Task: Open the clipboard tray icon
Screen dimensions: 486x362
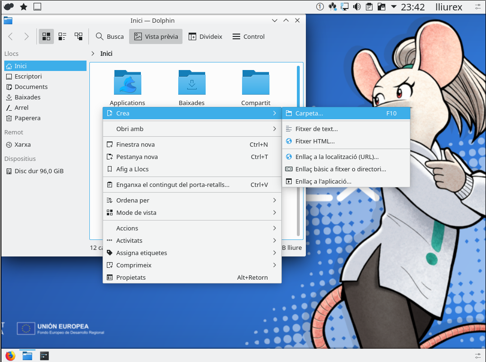Action: pos(369,7)
